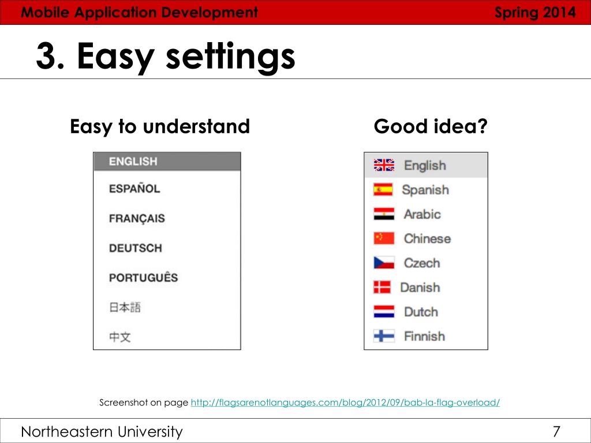Click the 'Spring 2014' header text

[x=535, y=13]
